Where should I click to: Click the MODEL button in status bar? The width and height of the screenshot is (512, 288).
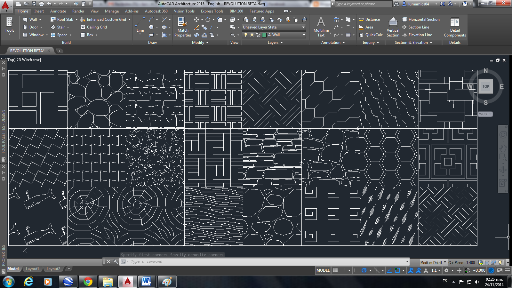[323, 270]
